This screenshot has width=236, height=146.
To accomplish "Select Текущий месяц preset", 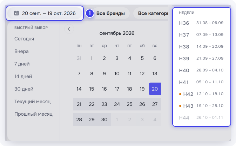I will click(x=33, y=101).
